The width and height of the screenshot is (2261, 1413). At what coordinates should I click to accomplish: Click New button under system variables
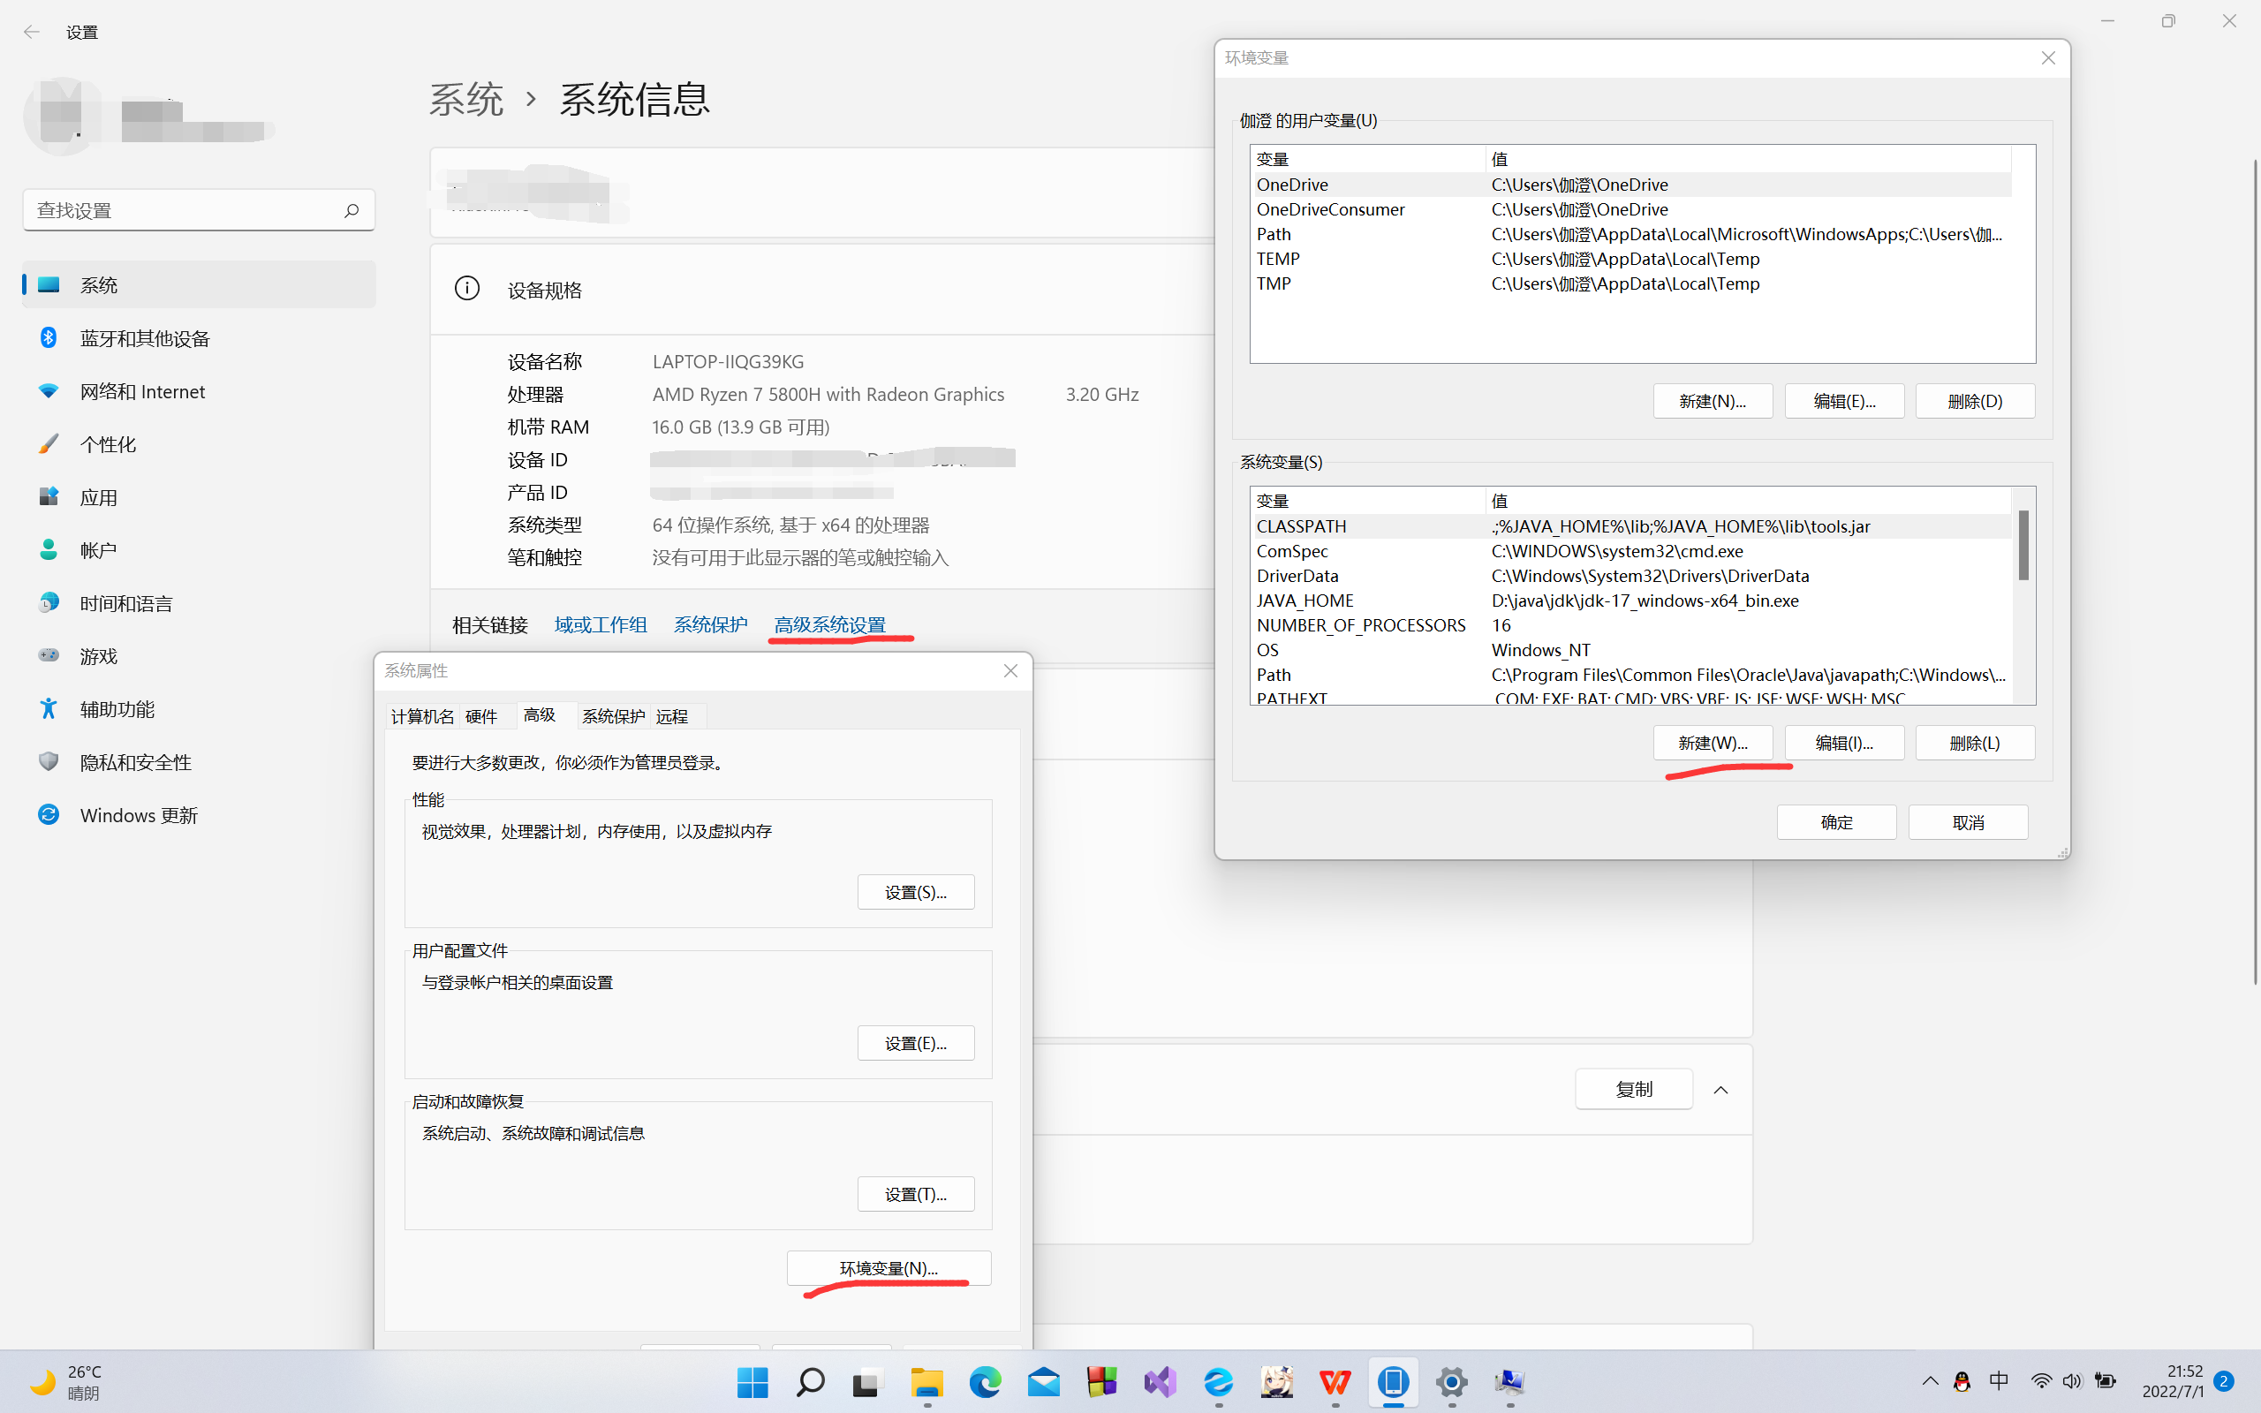point(1712,743)
